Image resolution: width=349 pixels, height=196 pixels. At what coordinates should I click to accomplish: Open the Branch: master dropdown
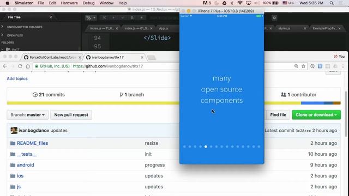(28, 115)
